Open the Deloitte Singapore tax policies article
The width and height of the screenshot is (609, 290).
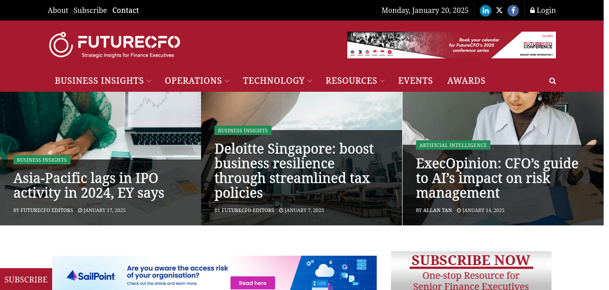point(294,171)
